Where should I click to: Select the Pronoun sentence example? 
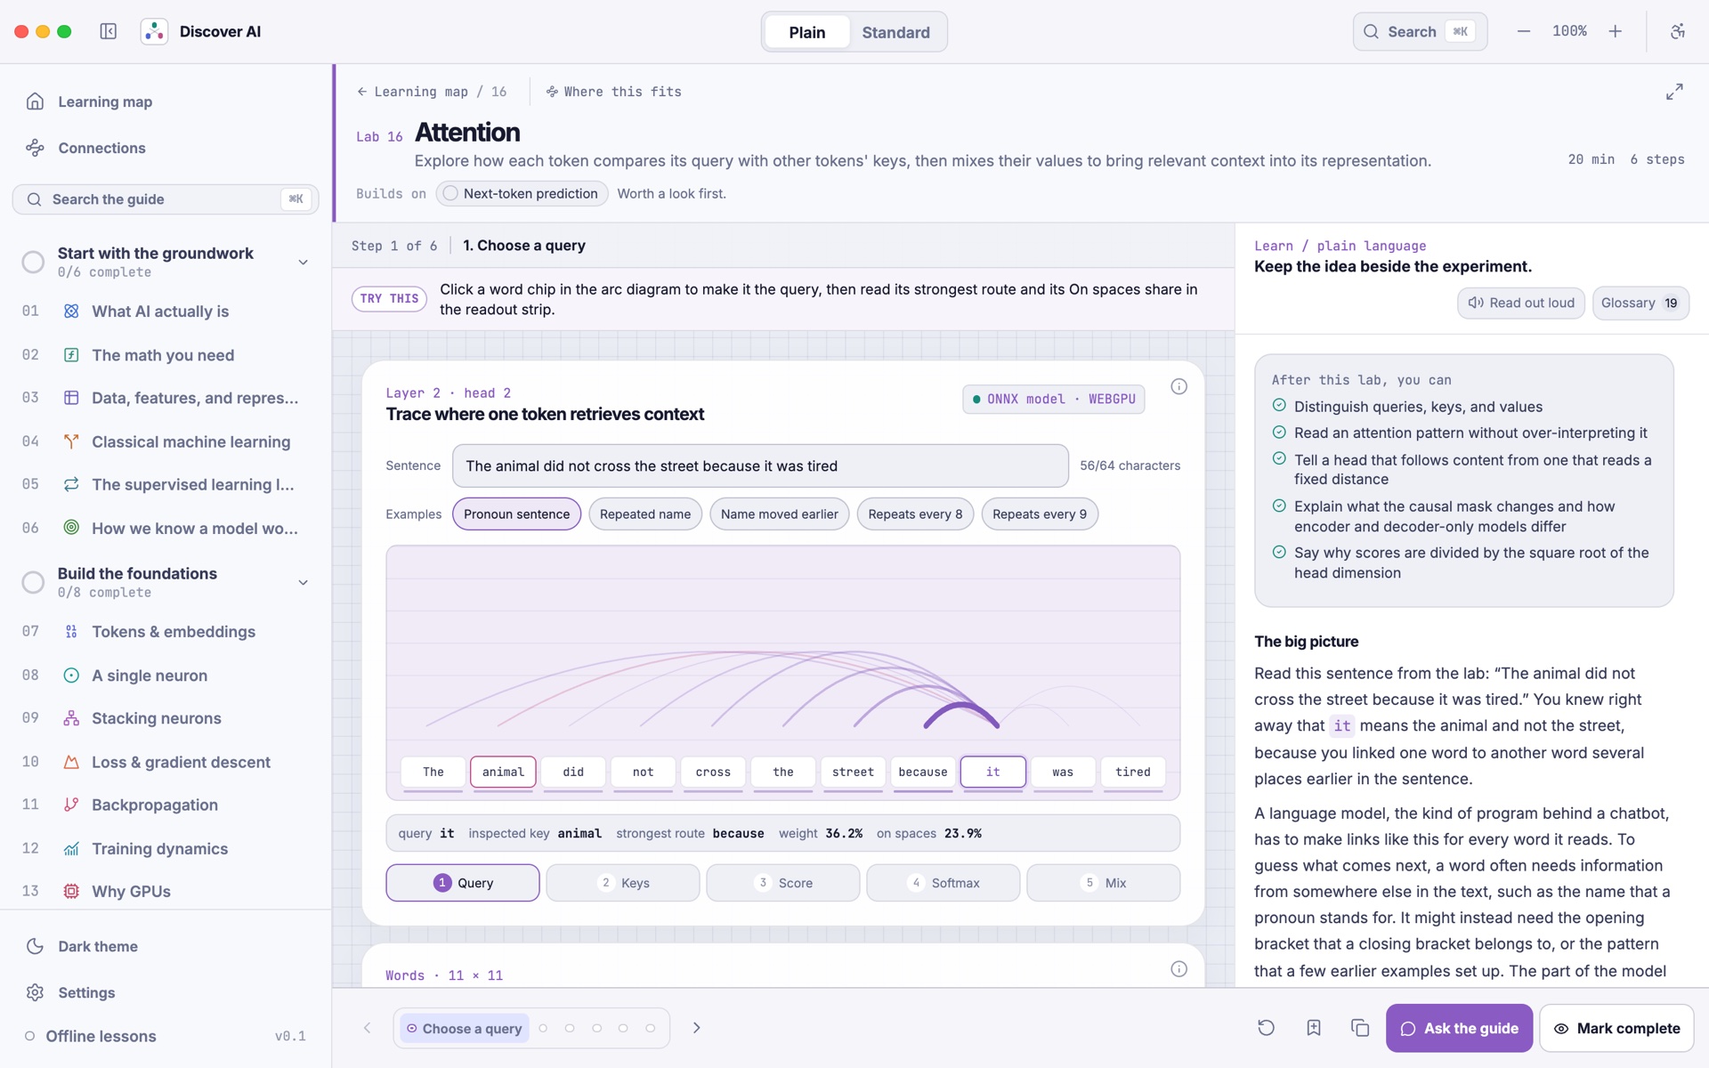point(516,514)
